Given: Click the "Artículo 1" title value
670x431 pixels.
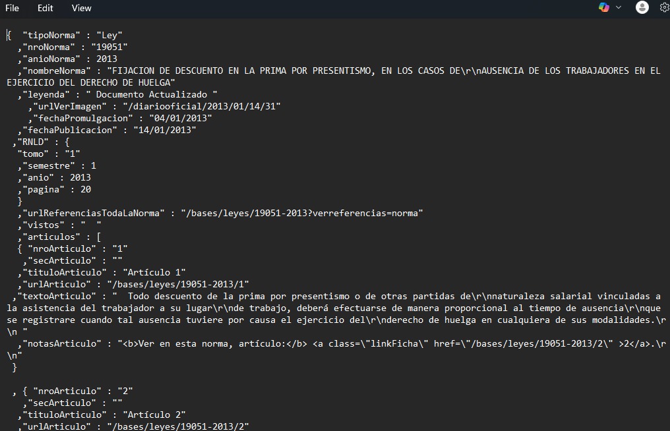Looking at the screenshot, I should click(x=154, y=273).
